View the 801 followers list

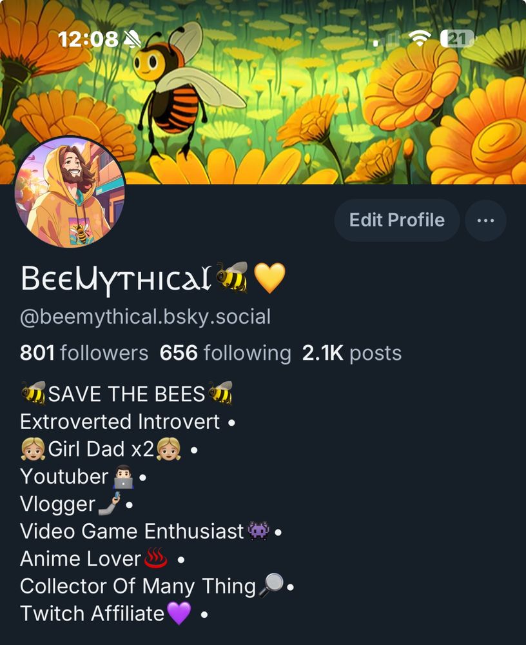pos(84,353)
